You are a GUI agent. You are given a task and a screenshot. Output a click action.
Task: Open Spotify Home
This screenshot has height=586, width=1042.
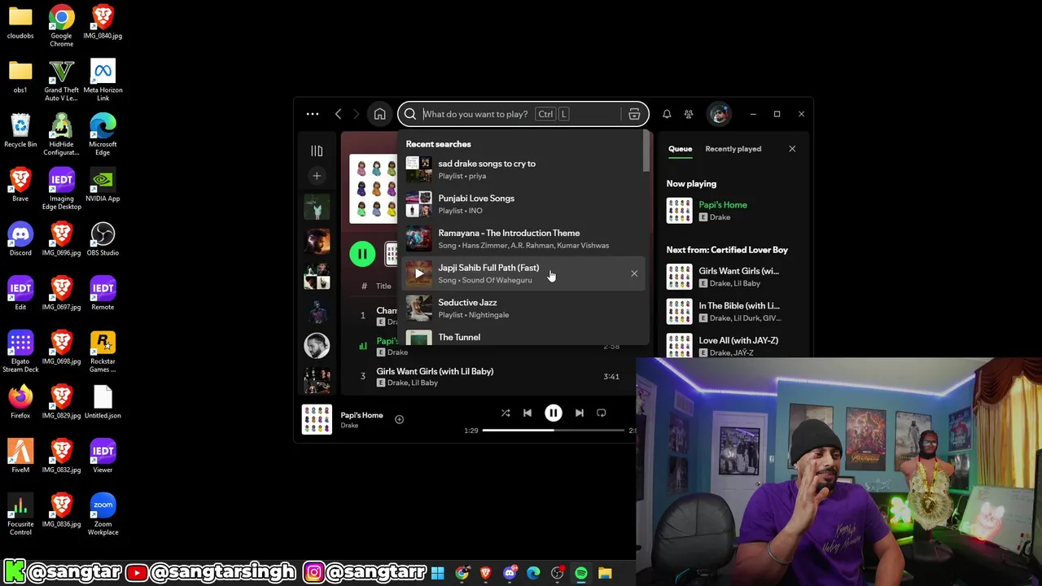click(379, 114)
